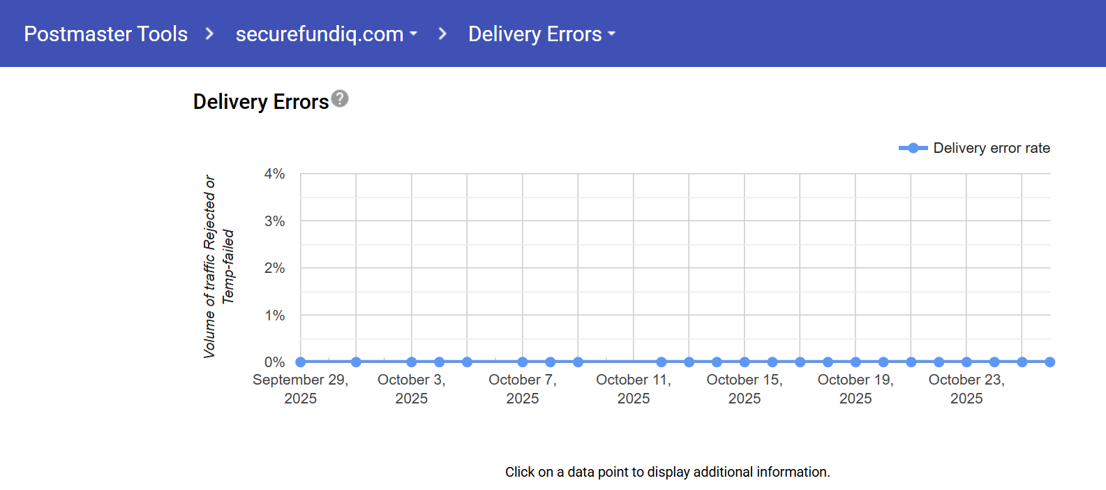Click the October 12, 2025 data point

point(662,362)
